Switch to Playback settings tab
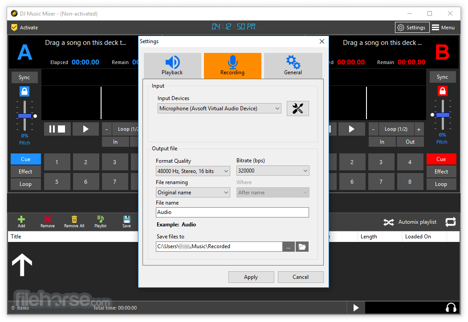The image size is (468, 322). click(x=172, y=65)
